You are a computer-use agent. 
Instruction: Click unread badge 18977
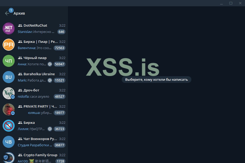coord(59,113)
